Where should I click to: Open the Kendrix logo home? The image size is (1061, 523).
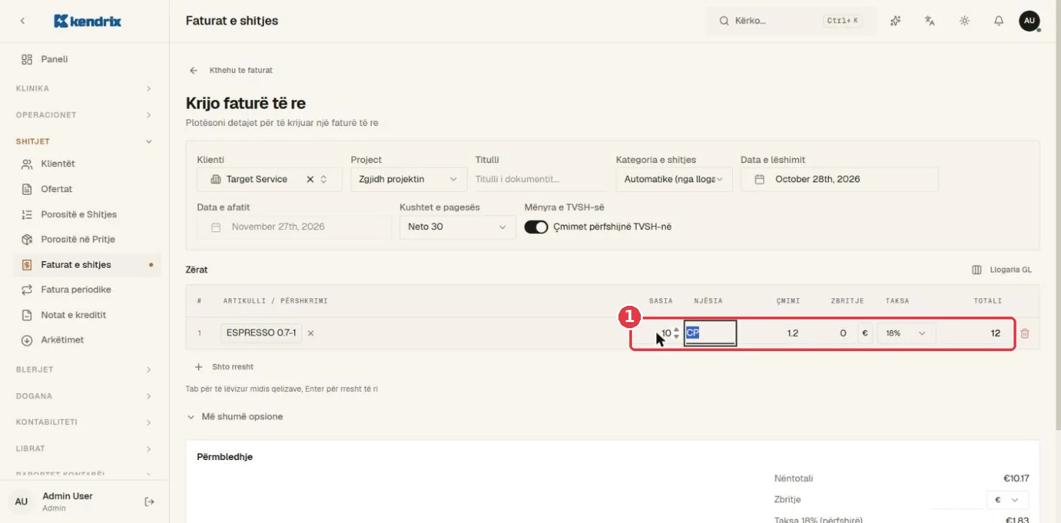click(87, 21)
